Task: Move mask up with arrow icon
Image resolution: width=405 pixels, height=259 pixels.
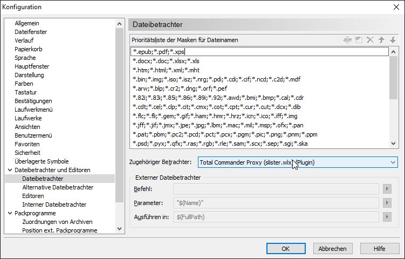Action: click(381, 40)
